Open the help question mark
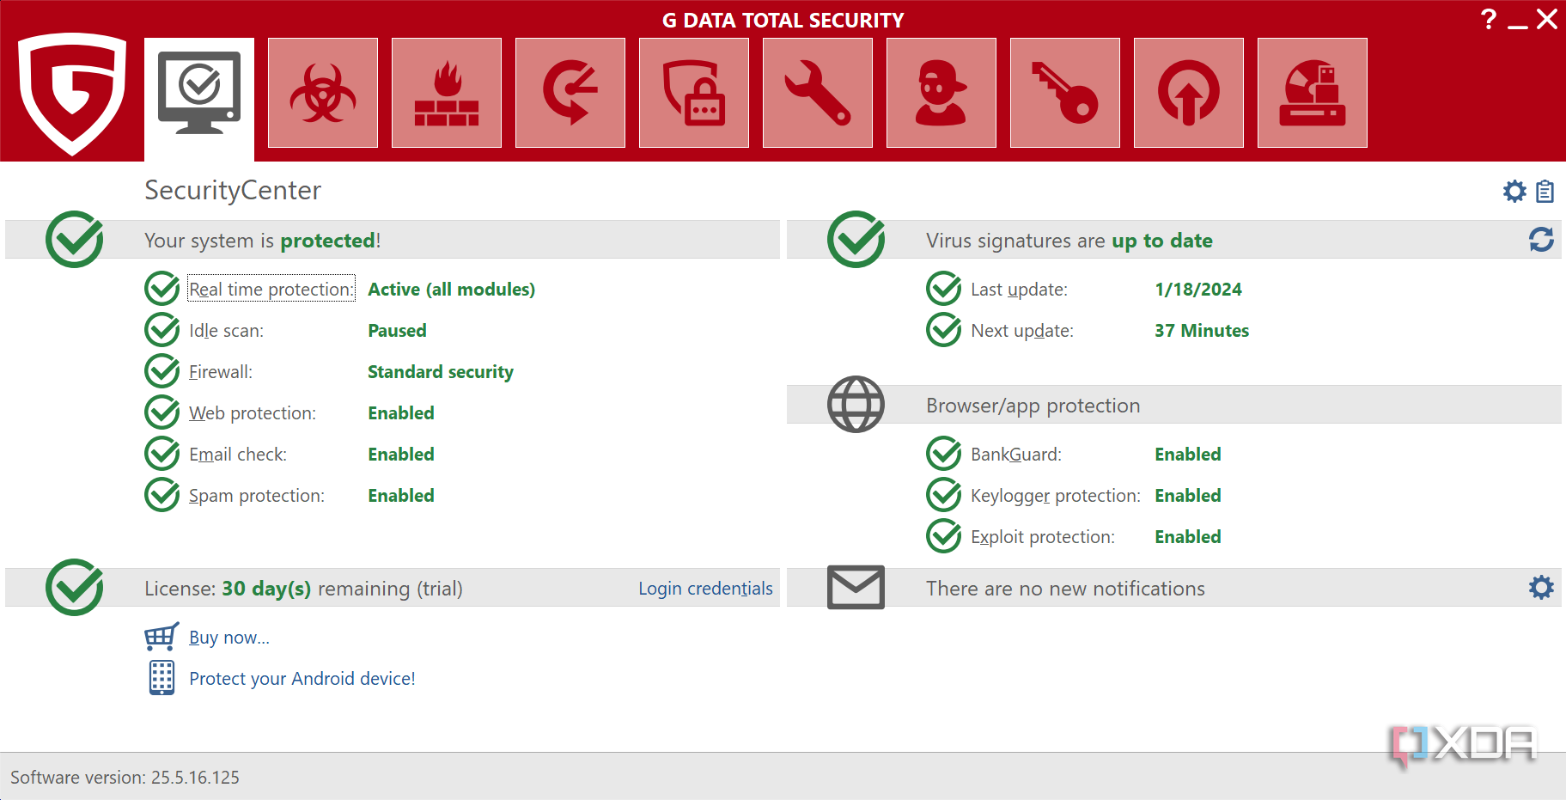 tap(1489, 19)
